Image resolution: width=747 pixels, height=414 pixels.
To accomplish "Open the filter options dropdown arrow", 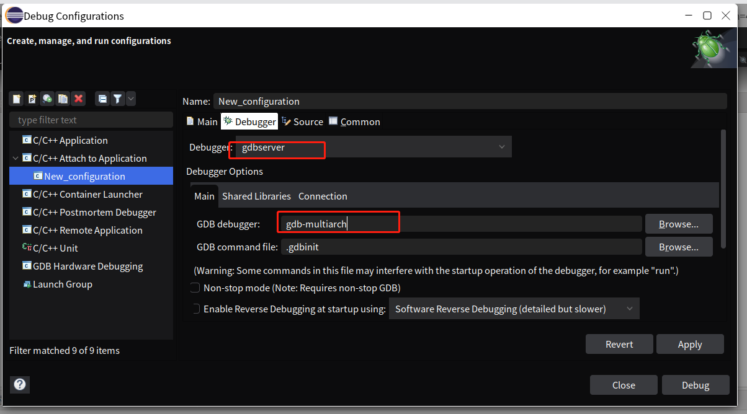I will pyautogui.click(x=130, y=99).
